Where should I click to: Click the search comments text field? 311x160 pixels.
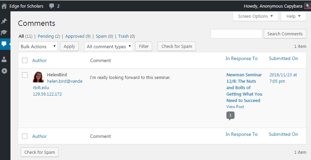pyautogui.click(x=236, y=34)
